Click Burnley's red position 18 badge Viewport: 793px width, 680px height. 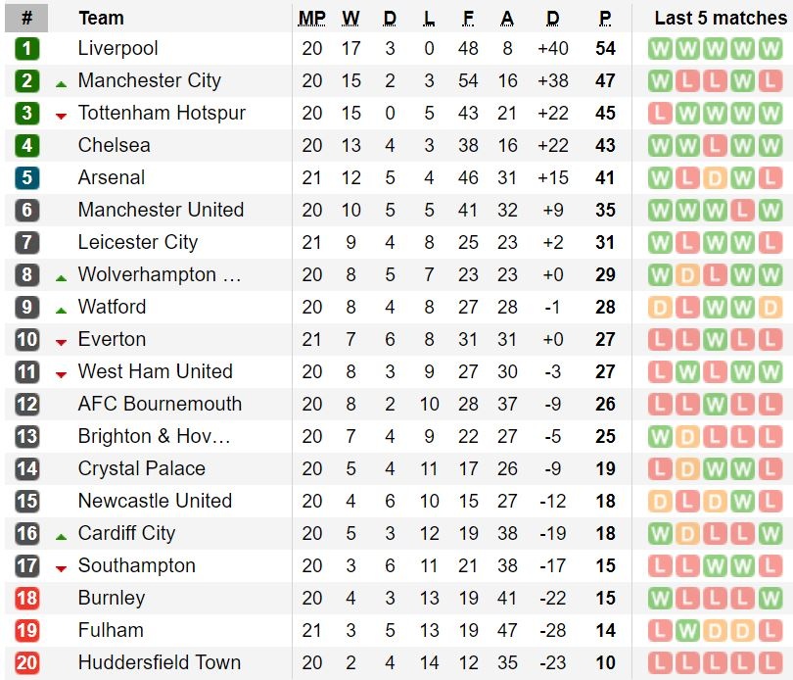coord(27,599)
